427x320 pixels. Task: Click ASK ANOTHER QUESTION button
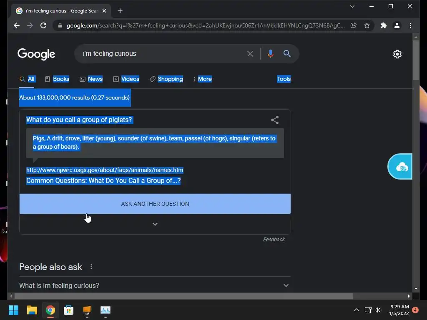click(x=155, y=204)
